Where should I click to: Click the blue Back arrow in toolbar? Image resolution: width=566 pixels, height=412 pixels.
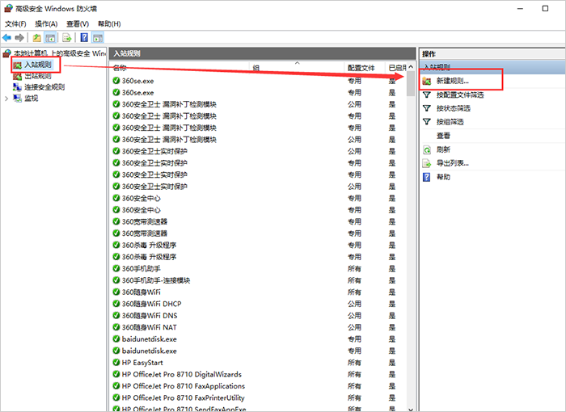[x=6, y=37]
